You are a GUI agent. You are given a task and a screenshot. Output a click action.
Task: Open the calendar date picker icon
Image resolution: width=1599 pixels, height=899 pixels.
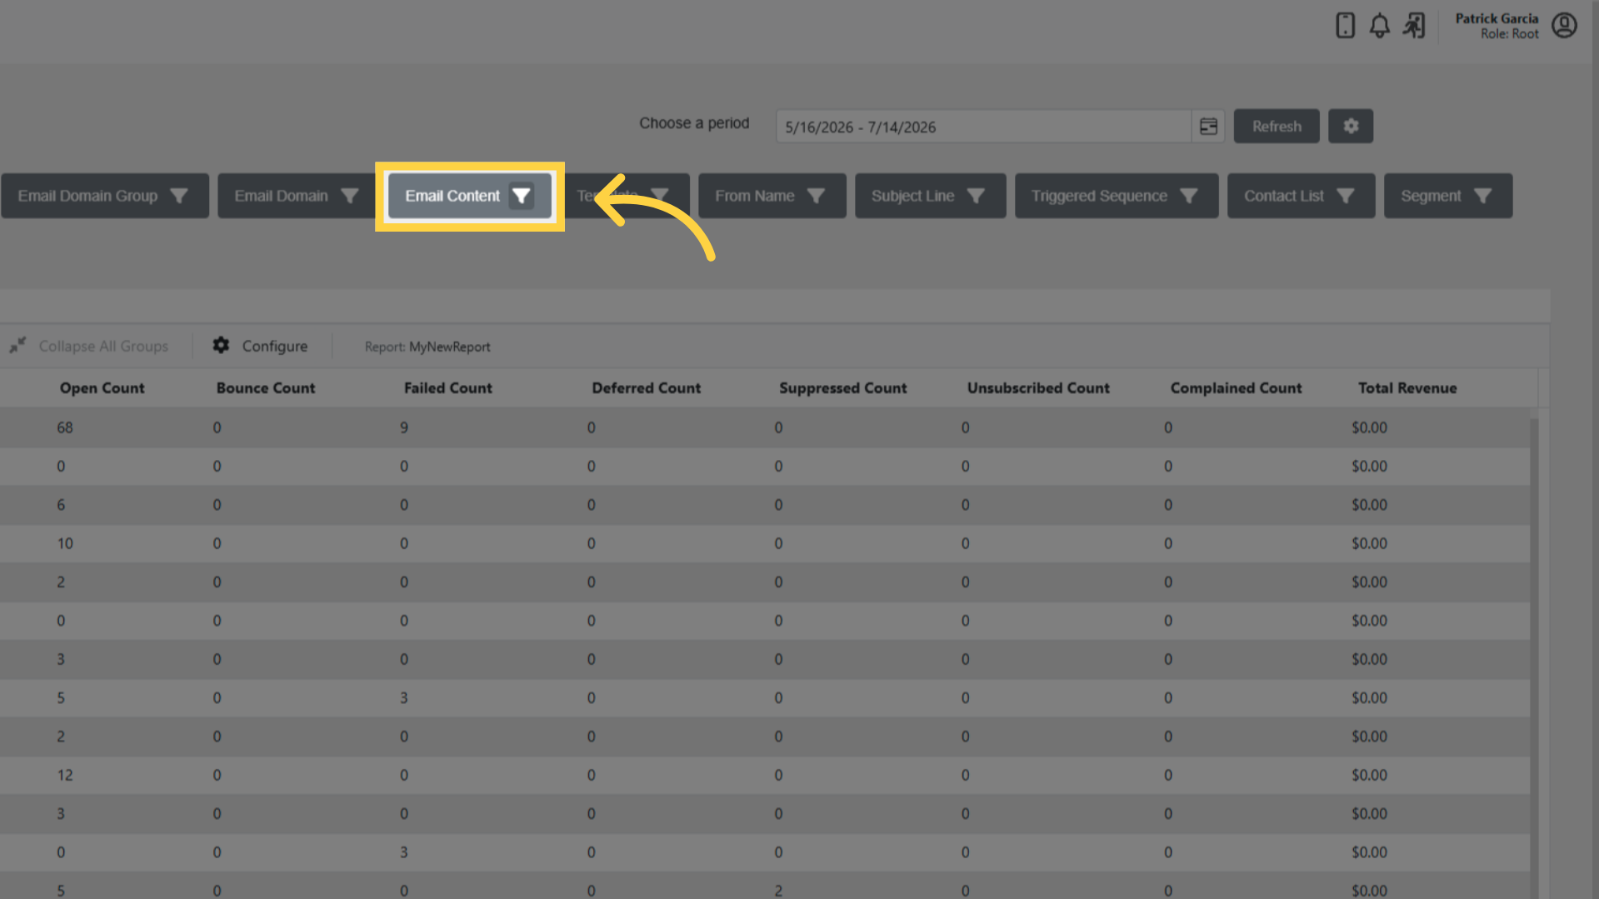click(x=1208, y=127)
